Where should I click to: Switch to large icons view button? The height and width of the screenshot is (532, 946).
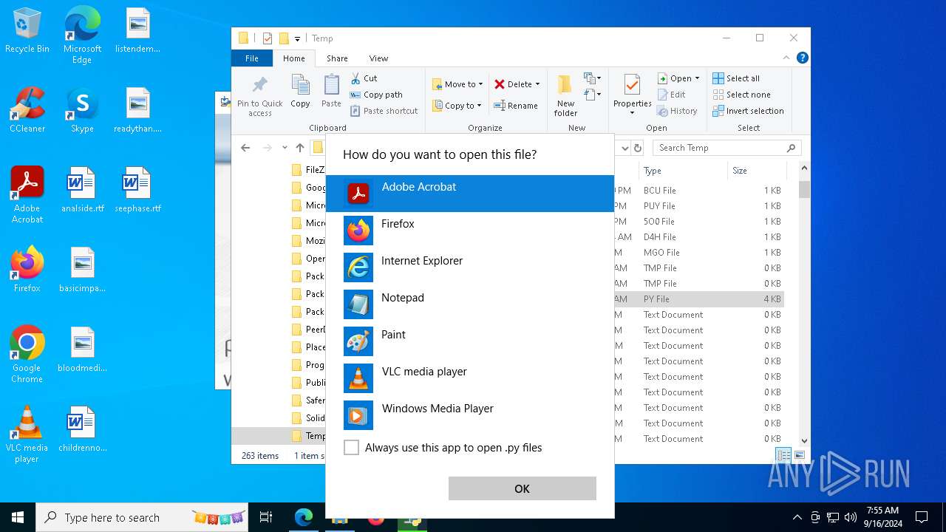tap(799, 455)
